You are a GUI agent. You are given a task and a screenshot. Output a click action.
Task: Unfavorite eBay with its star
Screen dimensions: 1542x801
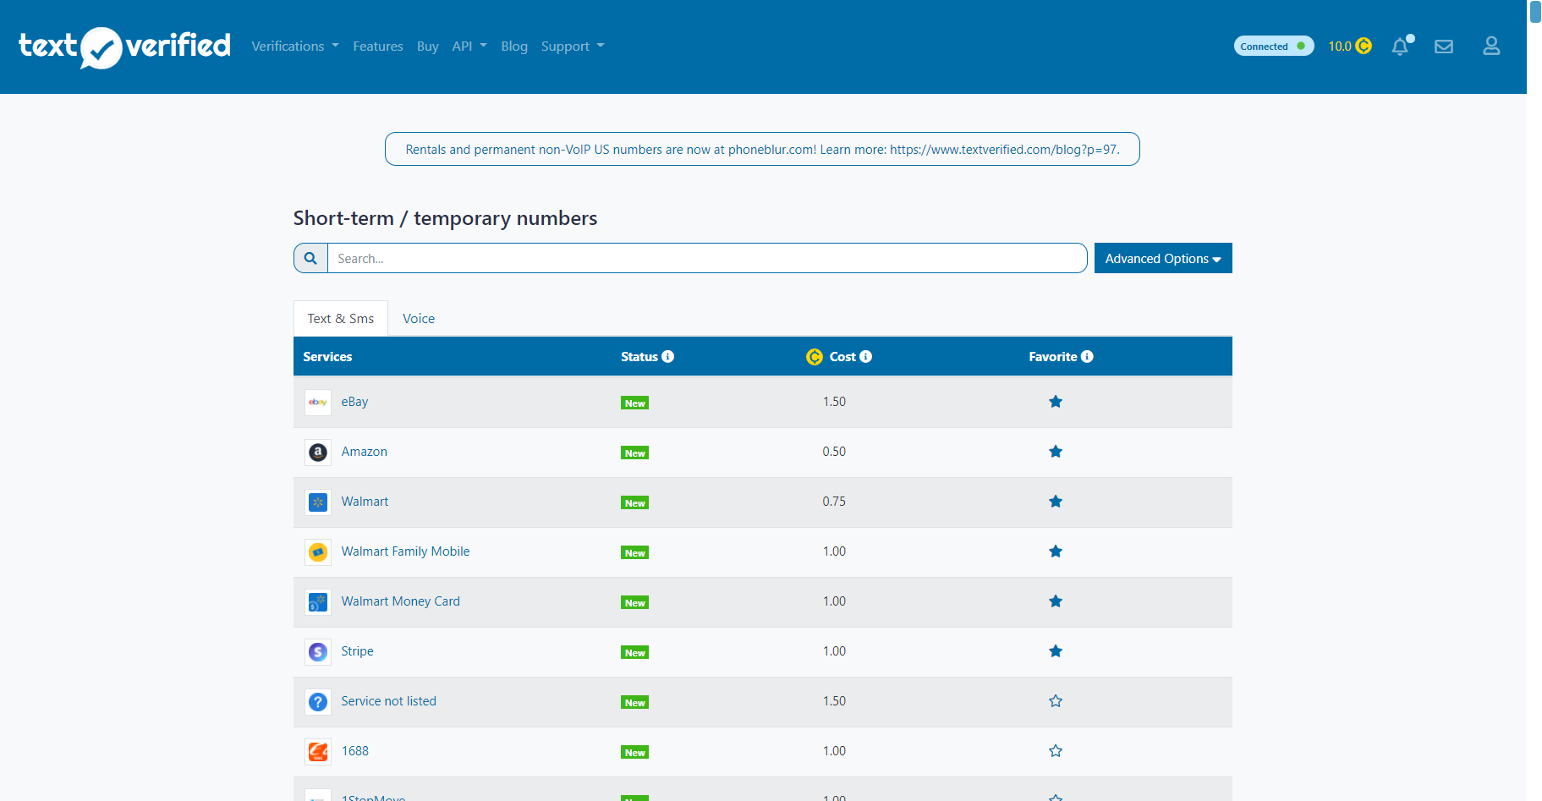click(1056, 402)
